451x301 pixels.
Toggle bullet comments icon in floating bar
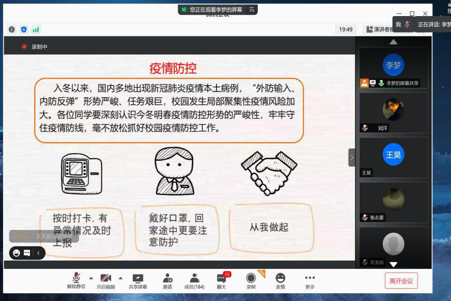click(x=27, y=253)
